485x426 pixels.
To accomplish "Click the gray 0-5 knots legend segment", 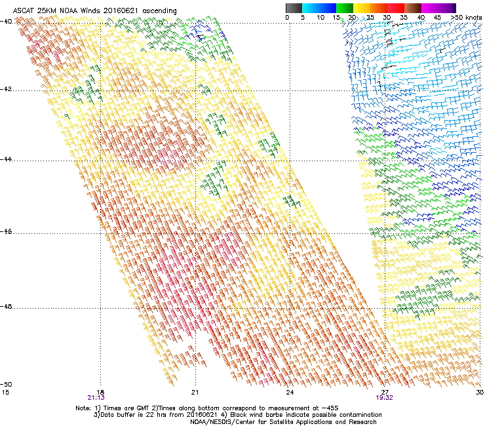I will click(294, 8).
